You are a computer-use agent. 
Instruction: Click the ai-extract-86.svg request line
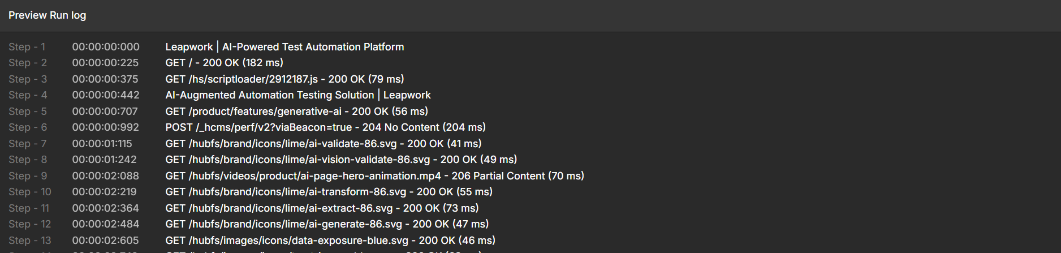tap(322, 208)
